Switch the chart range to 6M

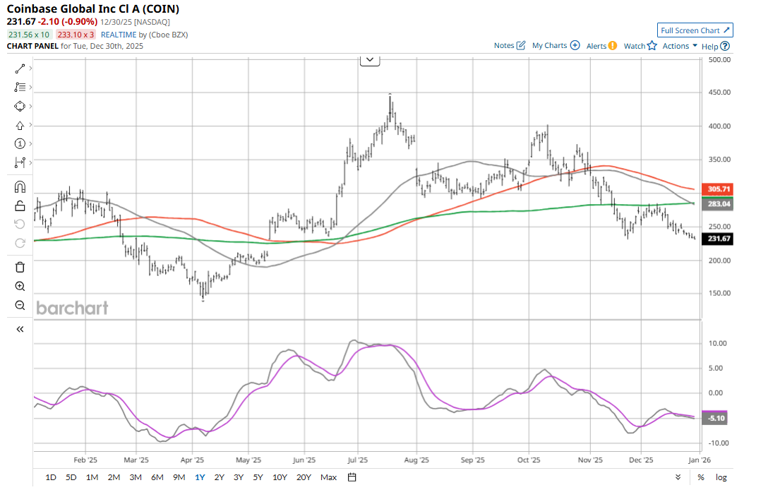coord(157,477)
